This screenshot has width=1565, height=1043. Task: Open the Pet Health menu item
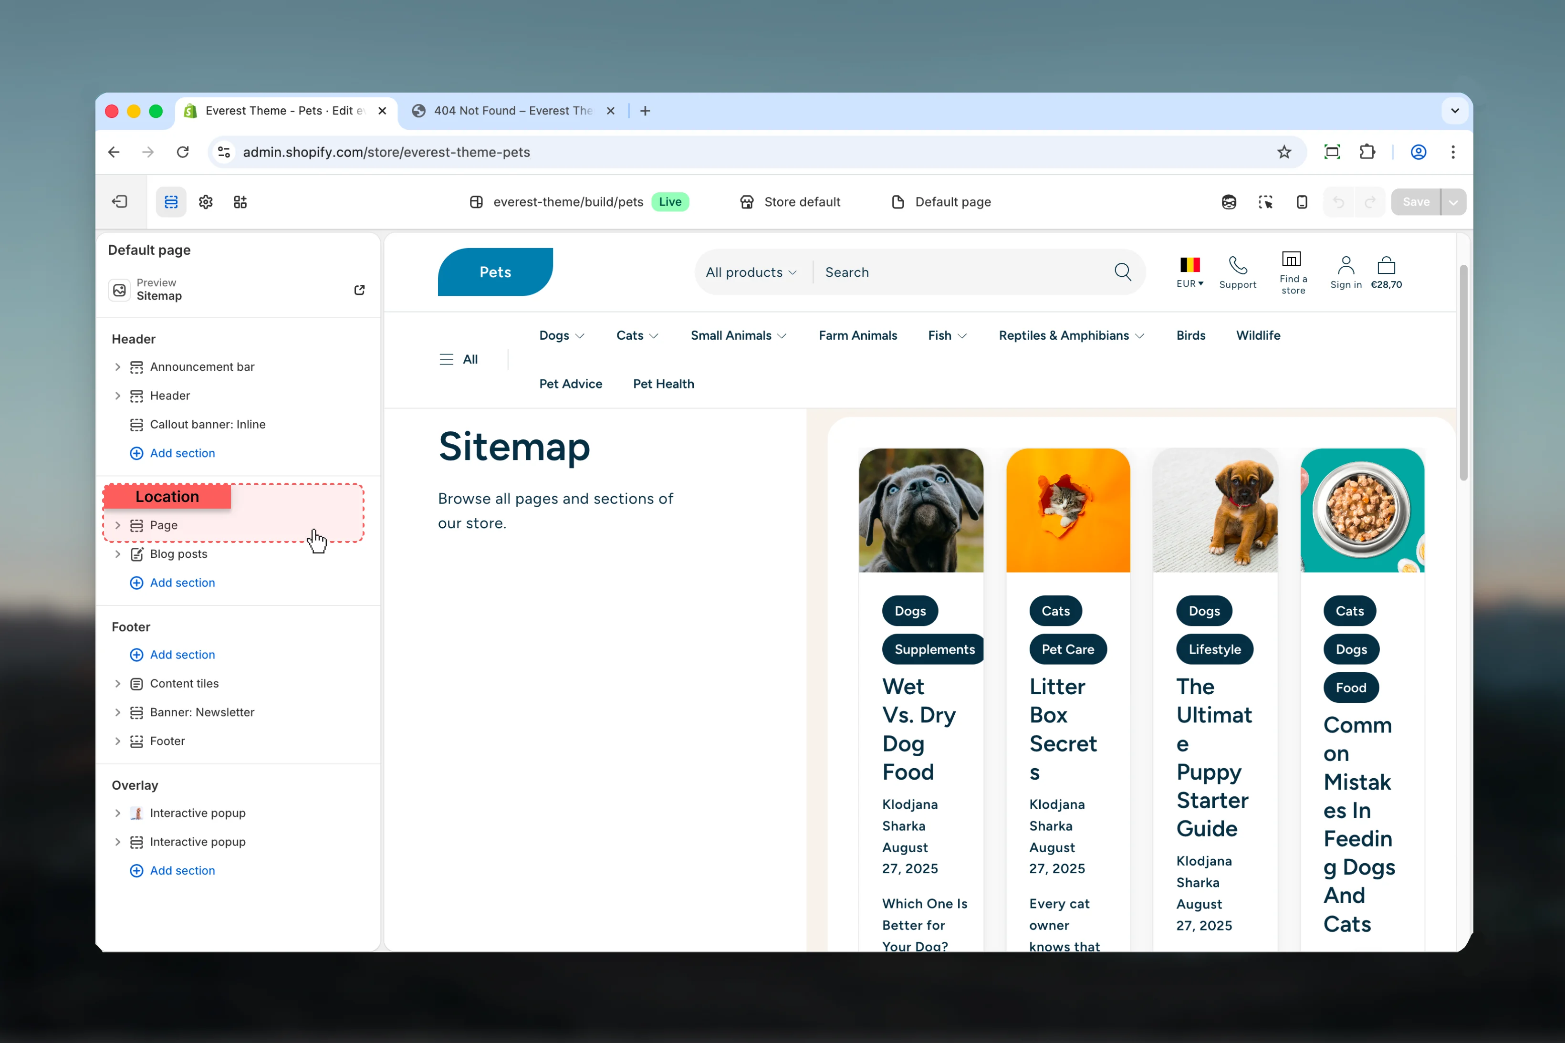point(663,384)
